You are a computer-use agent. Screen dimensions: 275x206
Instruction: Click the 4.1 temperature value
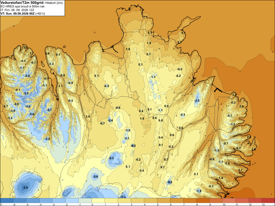(183, 33)
